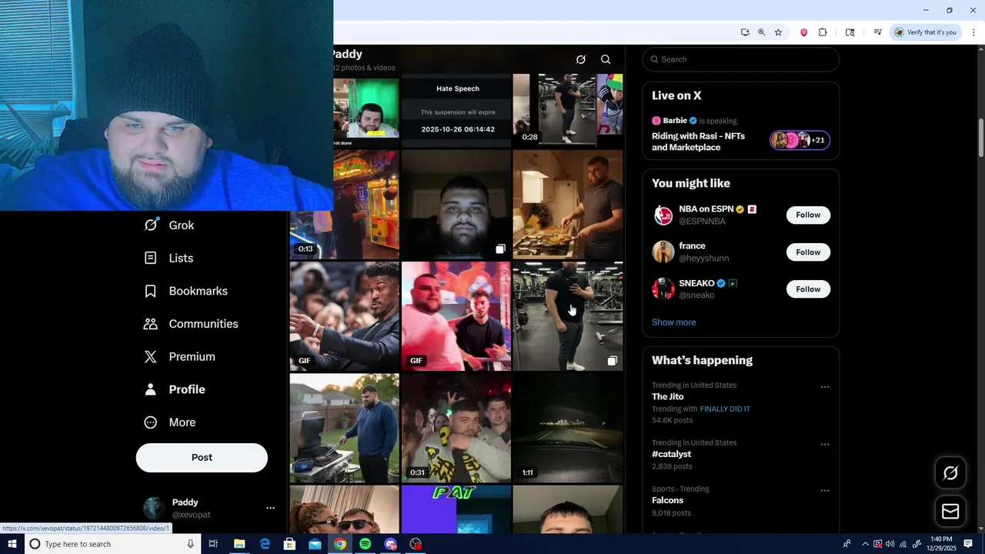Click the volume speaker tray icon

tap(890, 544)
